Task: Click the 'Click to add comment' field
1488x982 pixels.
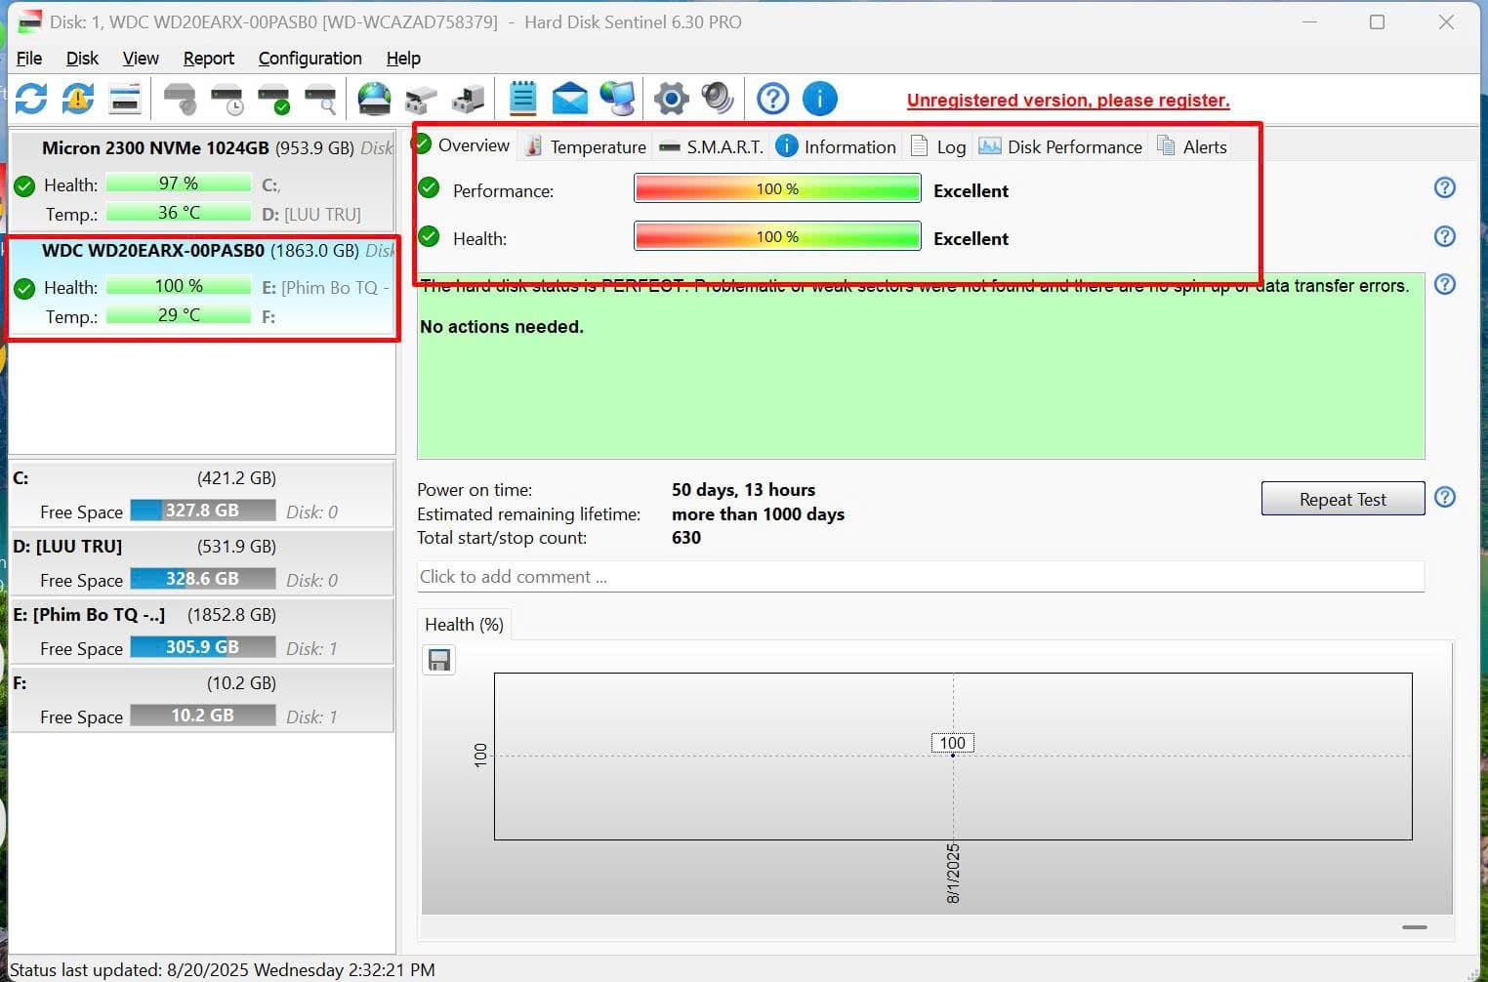Action: pyautogui.click(x=920, y=577)
